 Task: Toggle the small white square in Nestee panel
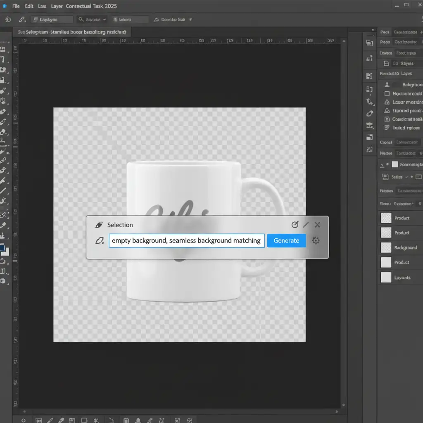click(x=394, y=164)
